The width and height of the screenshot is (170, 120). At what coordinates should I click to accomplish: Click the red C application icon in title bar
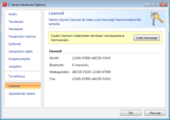[5, 5]
